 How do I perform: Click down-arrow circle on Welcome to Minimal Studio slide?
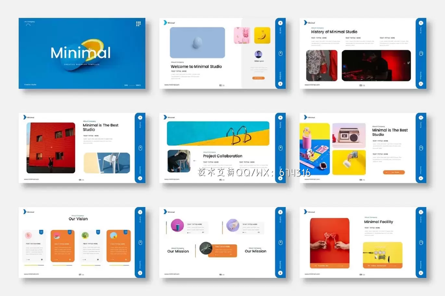[x=280, y=84]
